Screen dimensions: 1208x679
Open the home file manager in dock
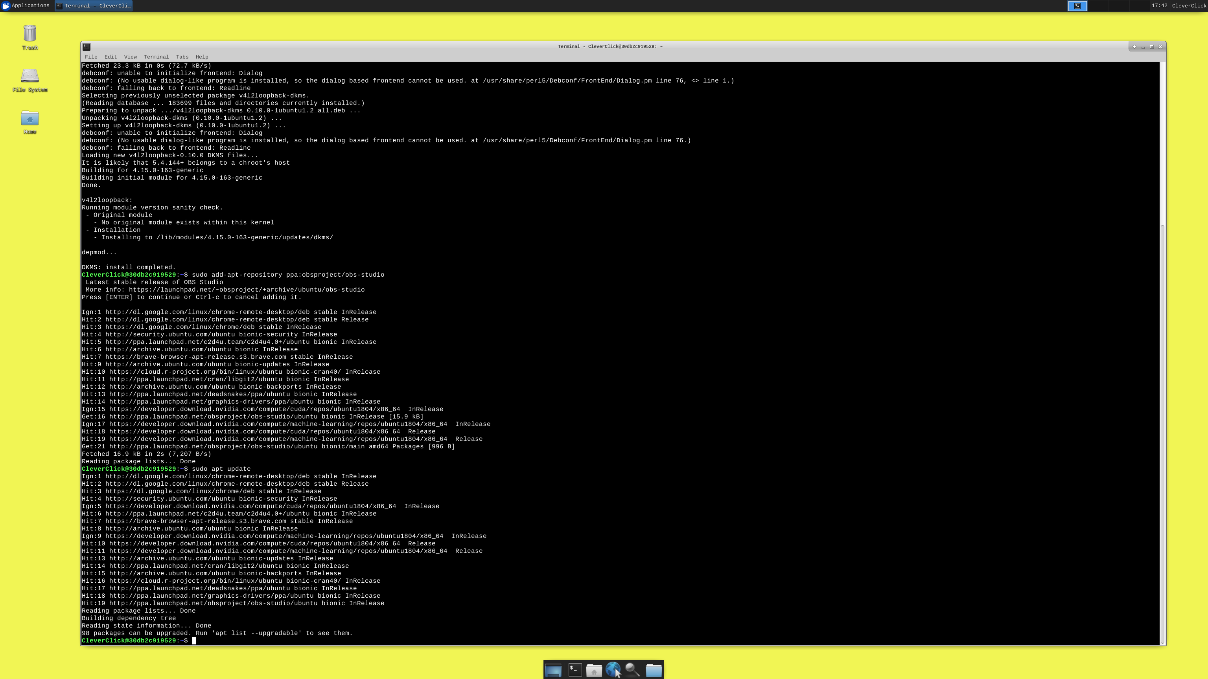point(594,670)
